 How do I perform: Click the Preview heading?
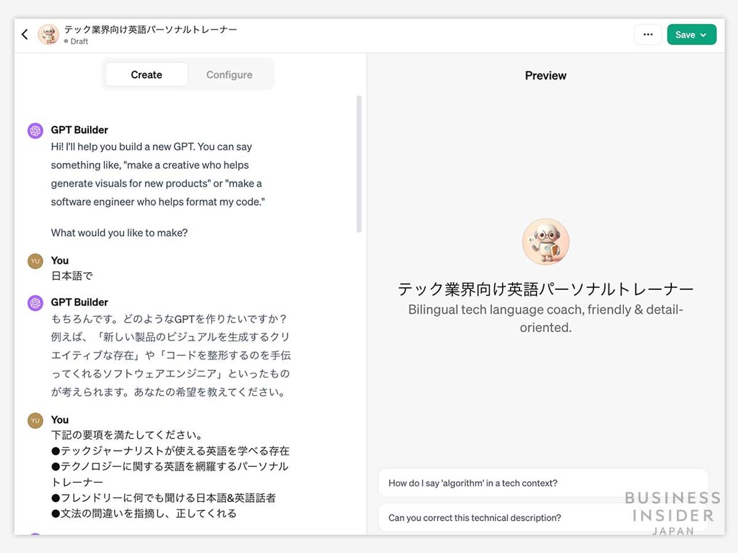tap(545, 75)
